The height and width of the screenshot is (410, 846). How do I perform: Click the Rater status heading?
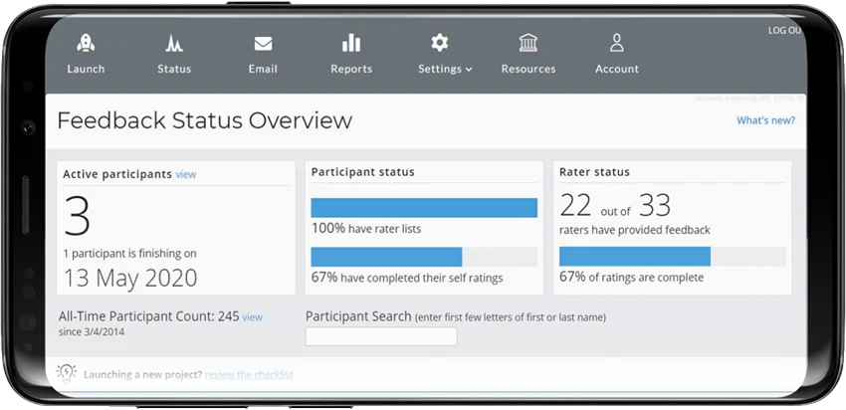point(594,172)
